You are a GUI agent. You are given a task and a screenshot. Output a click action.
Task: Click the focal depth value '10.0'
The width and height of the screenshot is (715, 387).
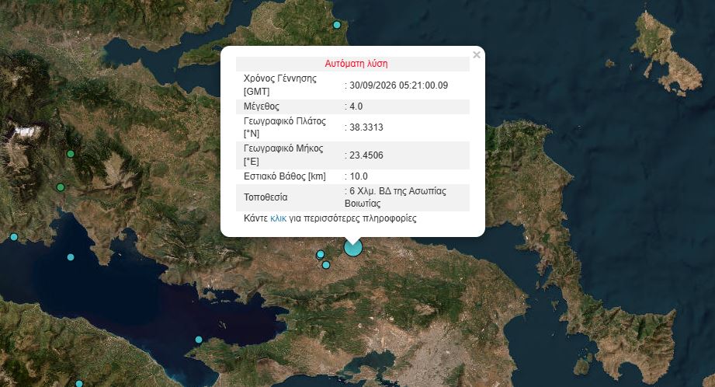click(359, 176)
